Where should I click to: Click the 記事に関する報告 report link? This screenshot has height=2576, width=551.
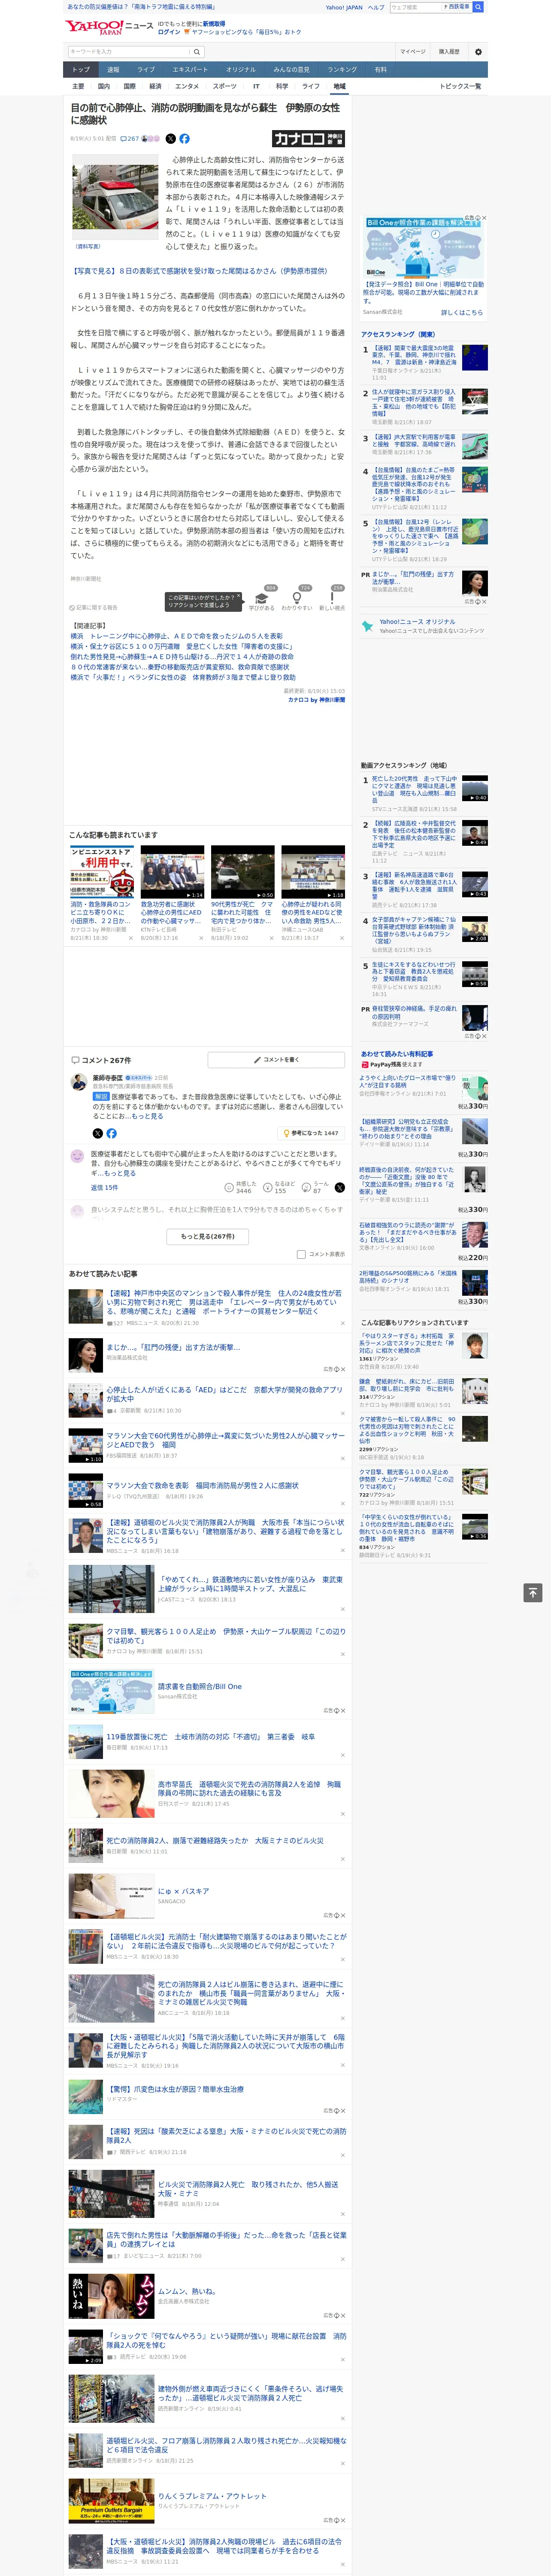pos(94,607)
